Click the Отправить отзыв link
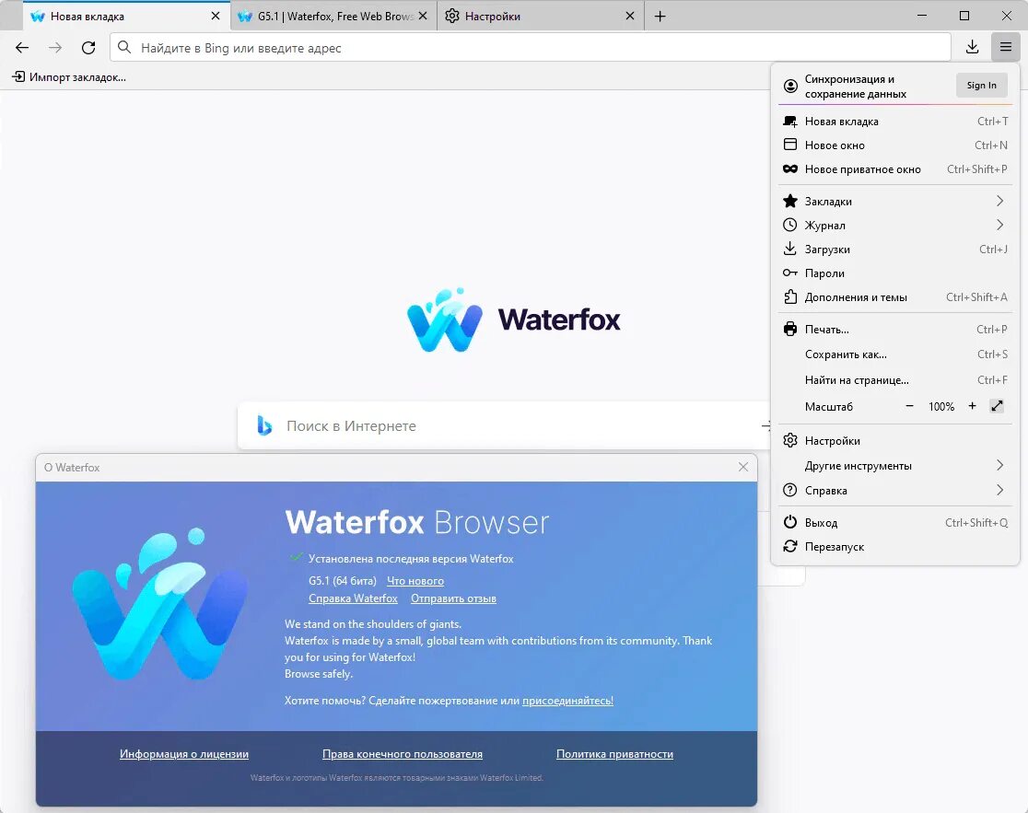The image size is (1028, 813). (453, 598)
